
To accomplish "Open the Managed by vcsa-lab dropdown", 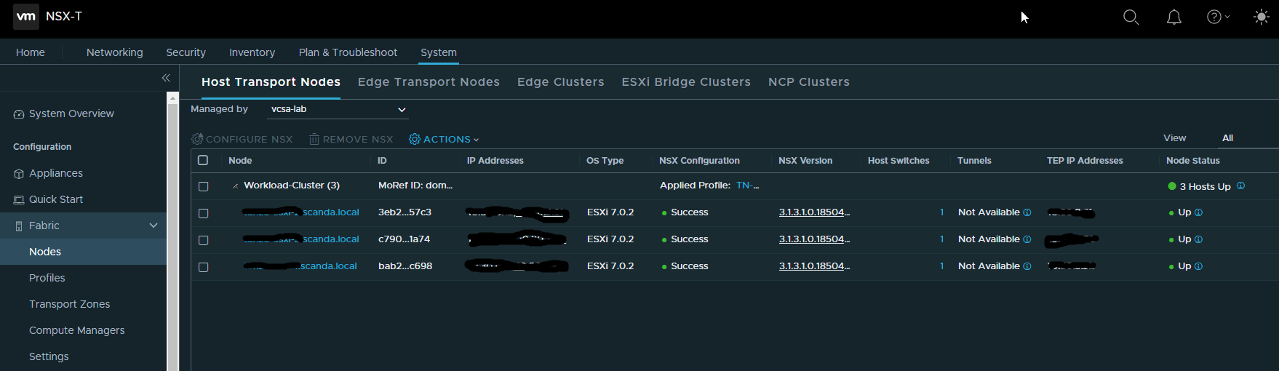I will (x=338, y=109).
